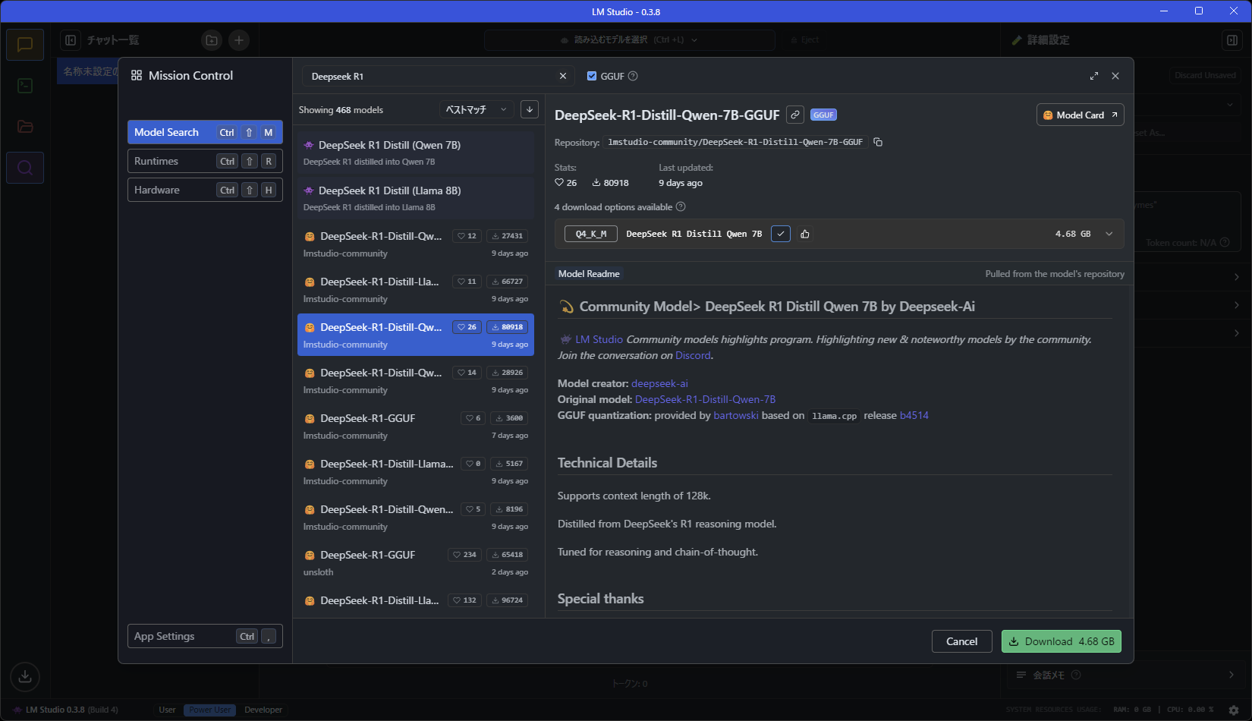The image size is (1252, 721).
Task: Open the b4514 release link
Action: point(914,416)
